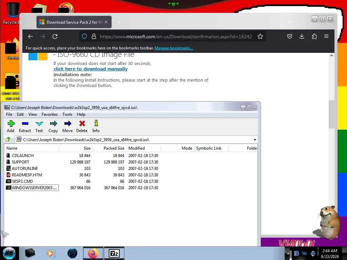Viewport: 347px width, 260px height.
Task: Switch to Firefox on the taskbar
Action: 93,253
